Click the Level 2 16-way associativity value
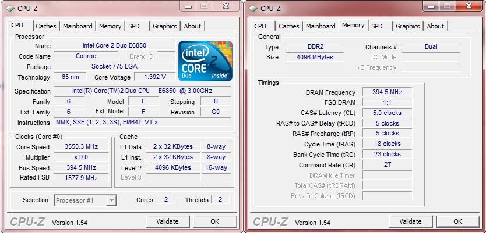The width and height of the screenshot is (486, 233). pyautogui.click(x=216, y=167)
